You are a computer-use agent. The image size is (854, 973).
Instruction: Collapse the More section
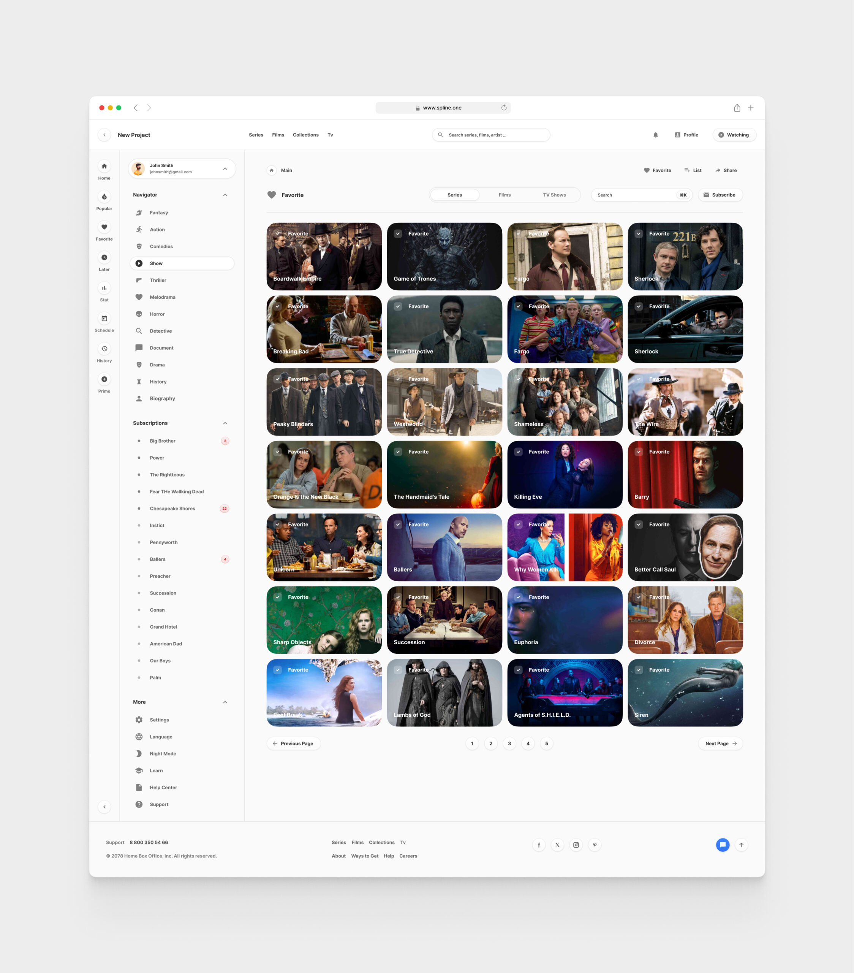point(225,702)
